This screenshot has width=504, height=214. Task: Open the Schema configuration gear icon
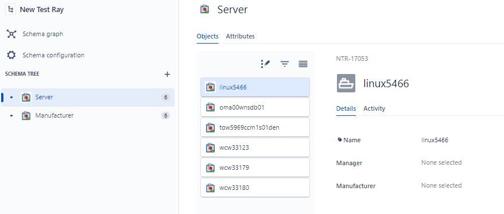[11, 55]
